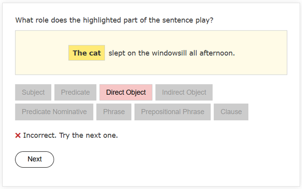Choose the Prepositional Phrase option
Image resolution: width=302 pixels, height=189 pixels.
(x=173, y=112)
